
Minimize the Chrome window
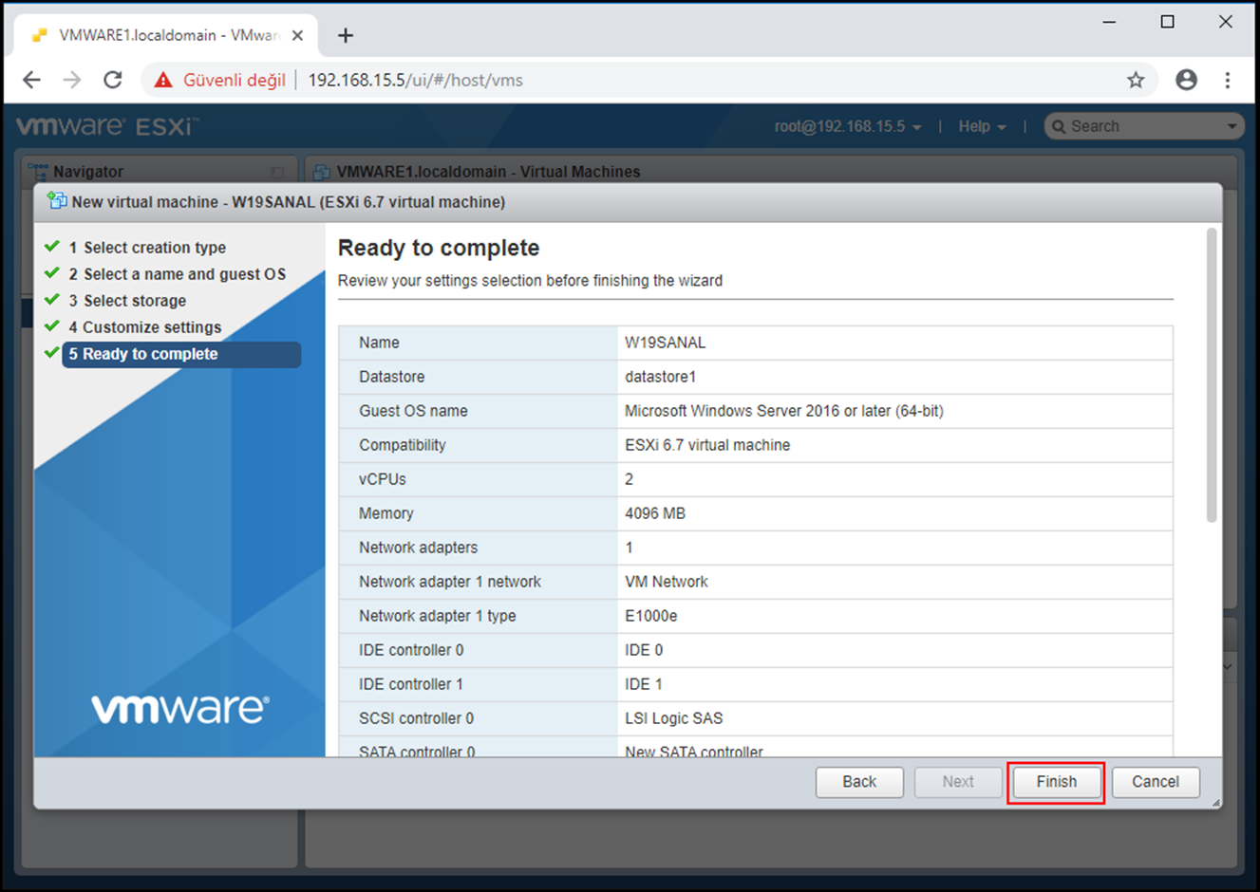click(1109, 22)
